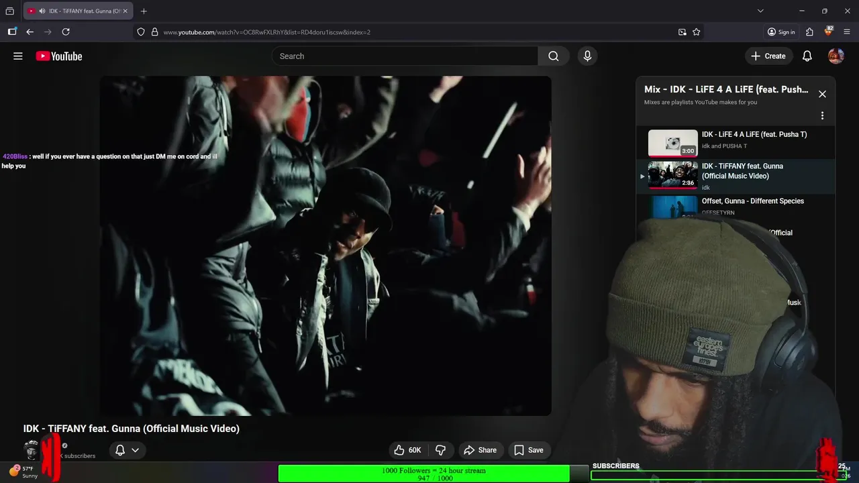Viewport: 859px width, 483px height.
Task: Open the browser application menu
Action: (847, 32)
